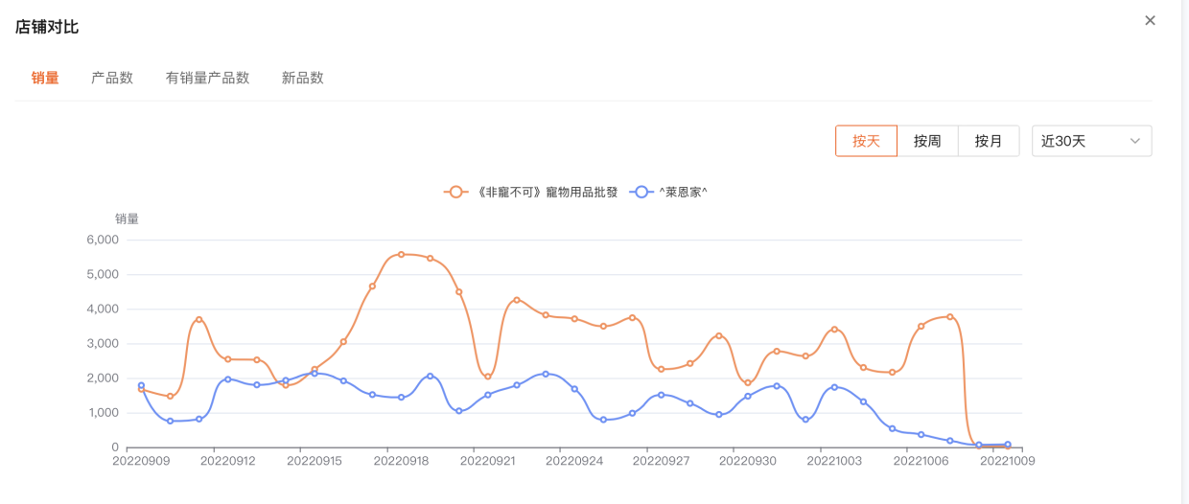Switch to the 销量 tab

45,78
